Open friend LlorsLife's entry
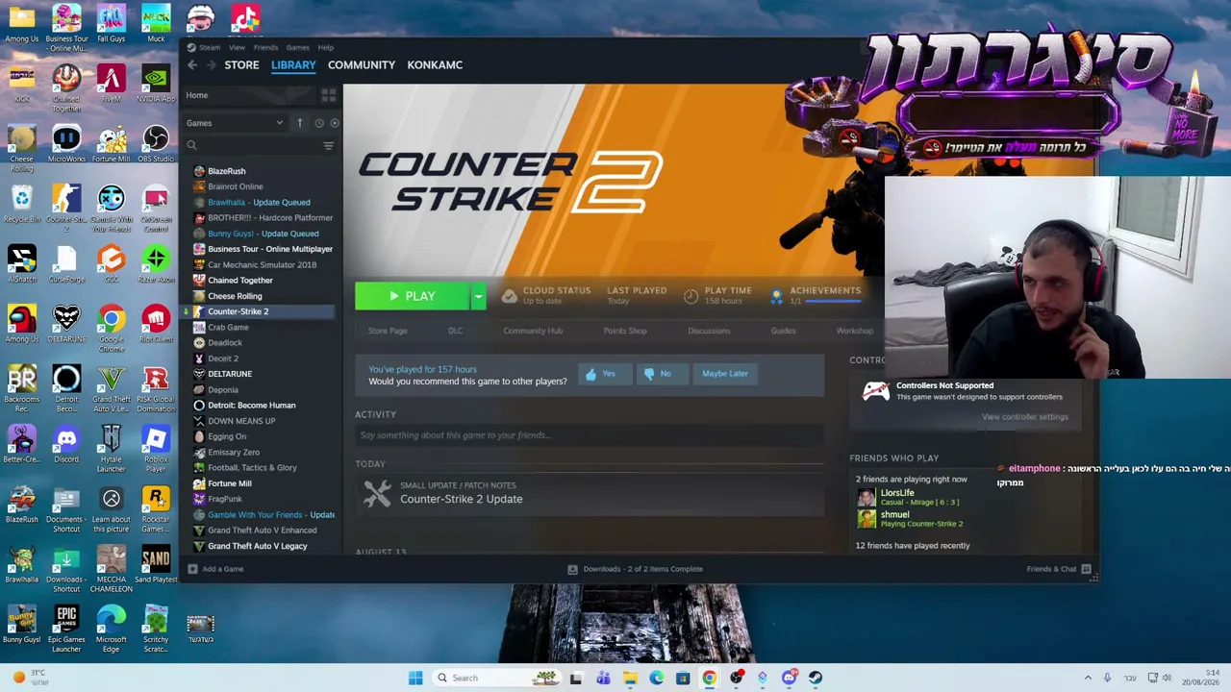Screen dimensions: 1231x692 pyautogui.click(x=908, y=497)
